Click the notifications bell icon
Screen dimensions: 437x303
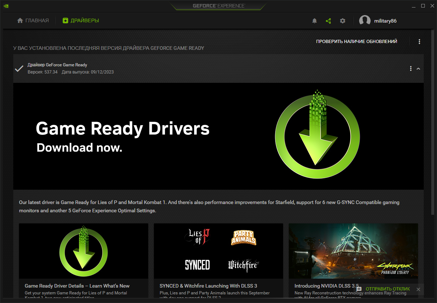tap(315, 21)
